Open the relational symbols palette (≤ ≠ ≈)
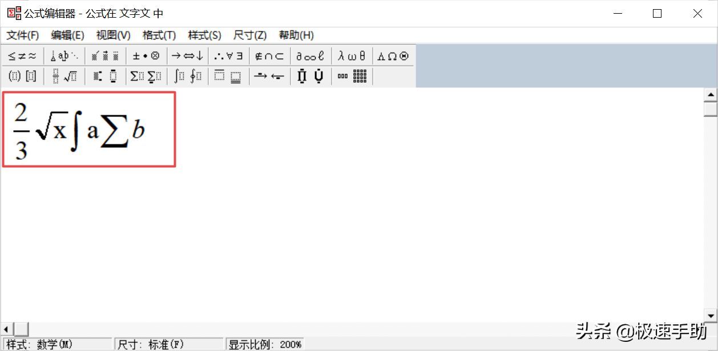Viewport: 718px width, 351px height. 22,56
